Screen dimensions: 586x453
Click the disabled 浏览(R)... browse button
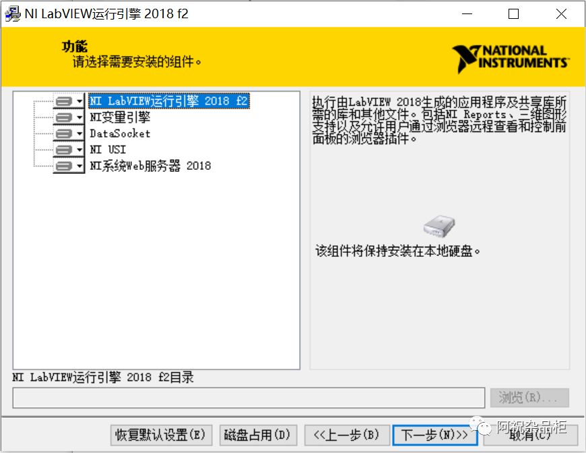pyautogui.click(x=529, y=398)
